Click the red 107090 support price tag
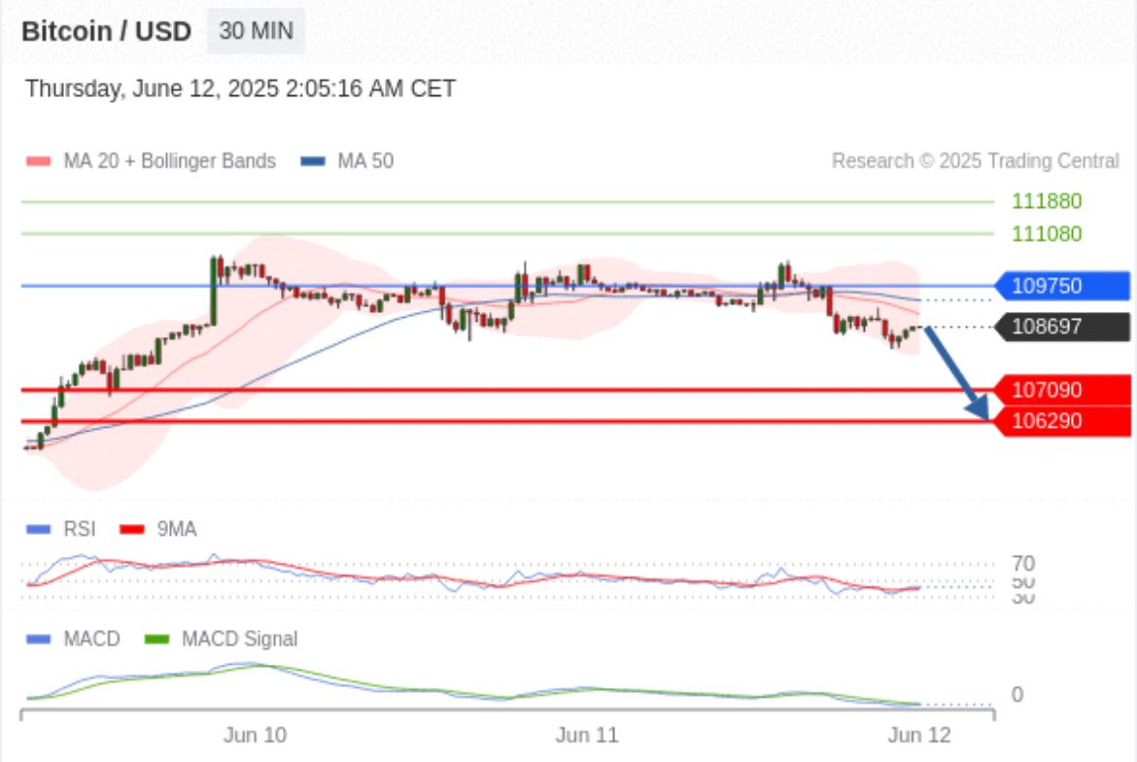1137x762 pixels. [1063, 390]
